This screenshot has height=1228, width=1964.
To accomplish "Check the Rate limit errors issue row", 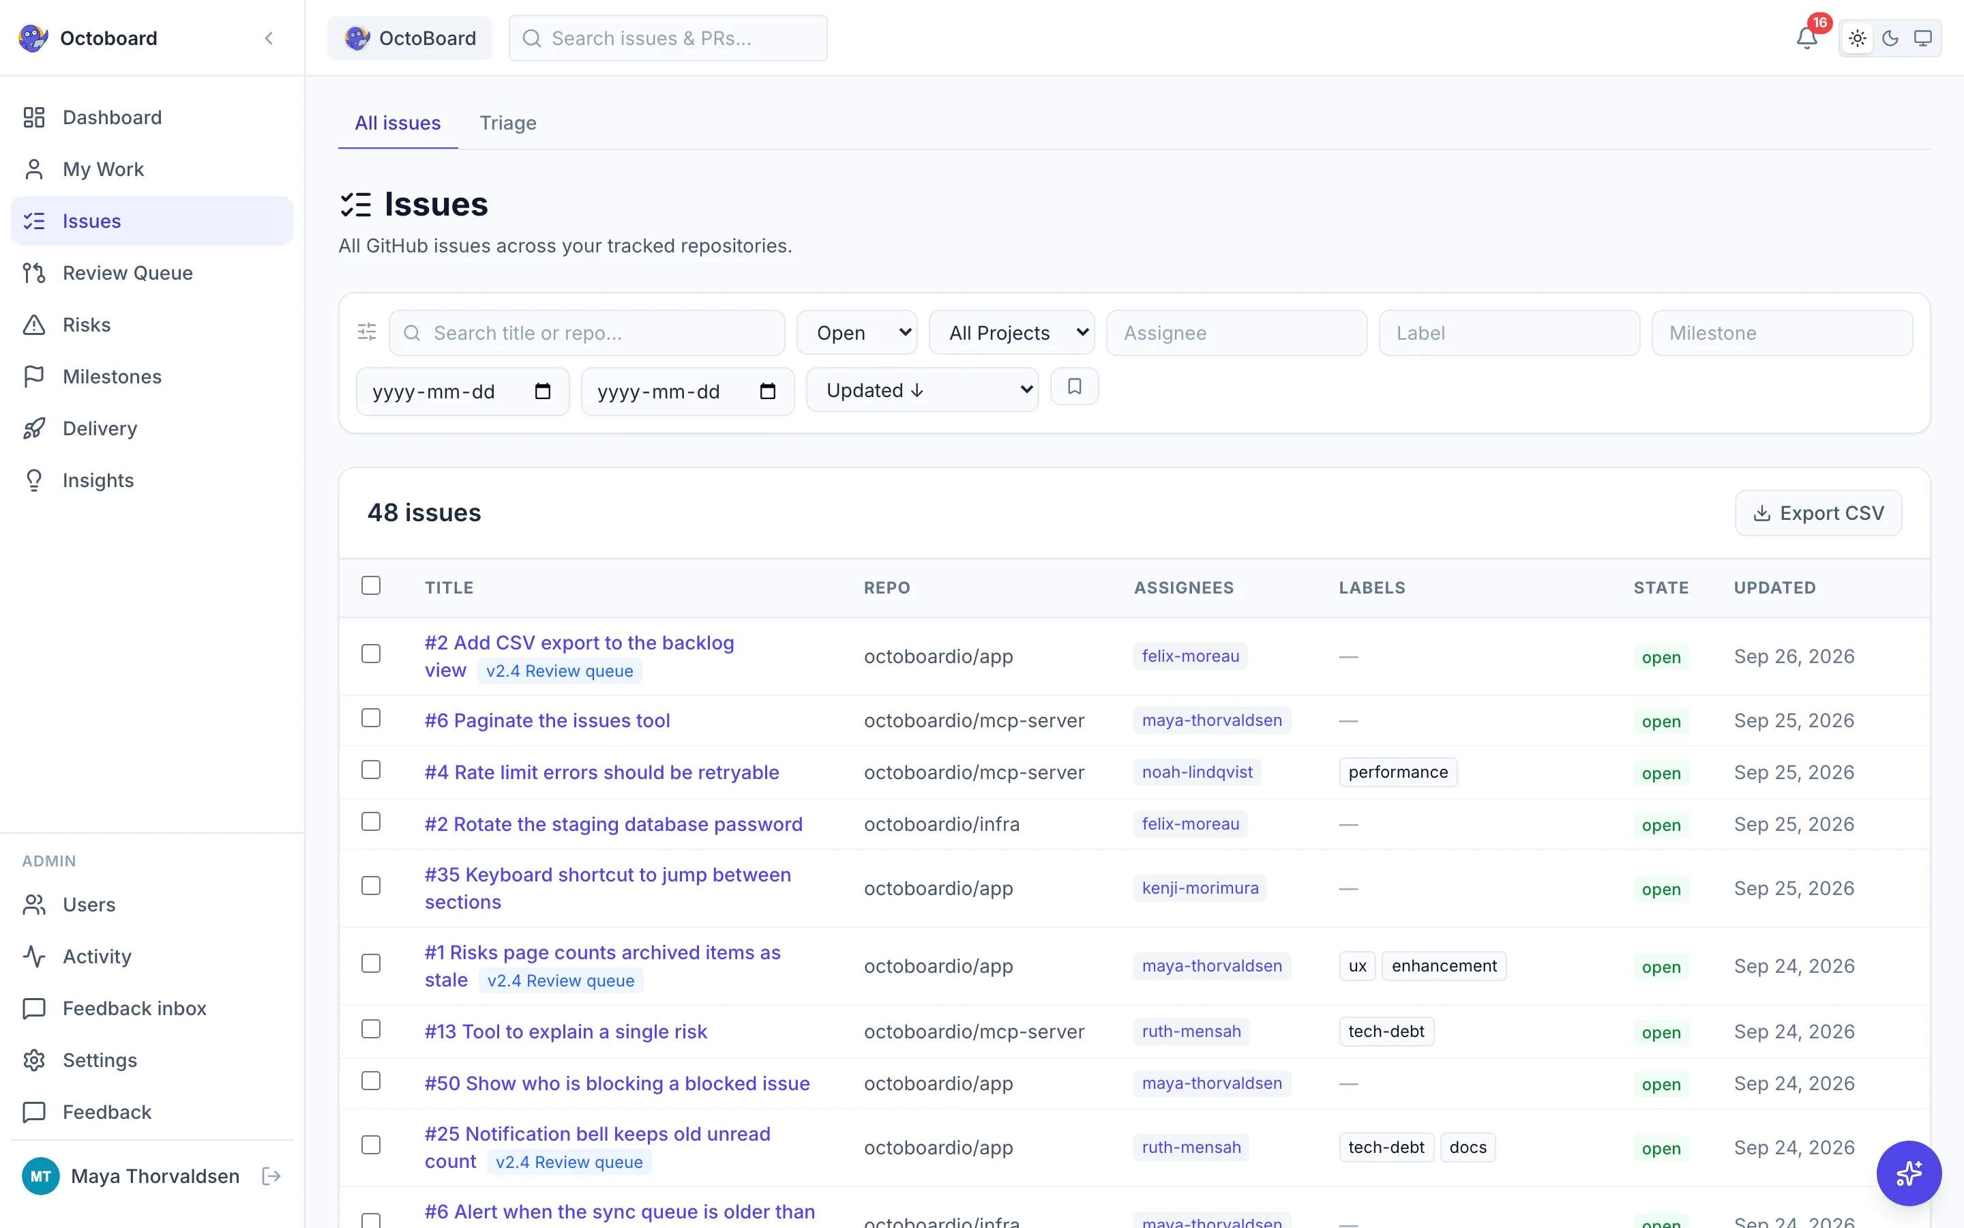I will click(x=371, y=770).
